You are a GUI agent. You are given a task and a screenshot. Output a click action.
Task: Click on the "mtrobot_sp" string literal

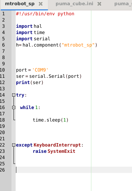coord(78,45)
